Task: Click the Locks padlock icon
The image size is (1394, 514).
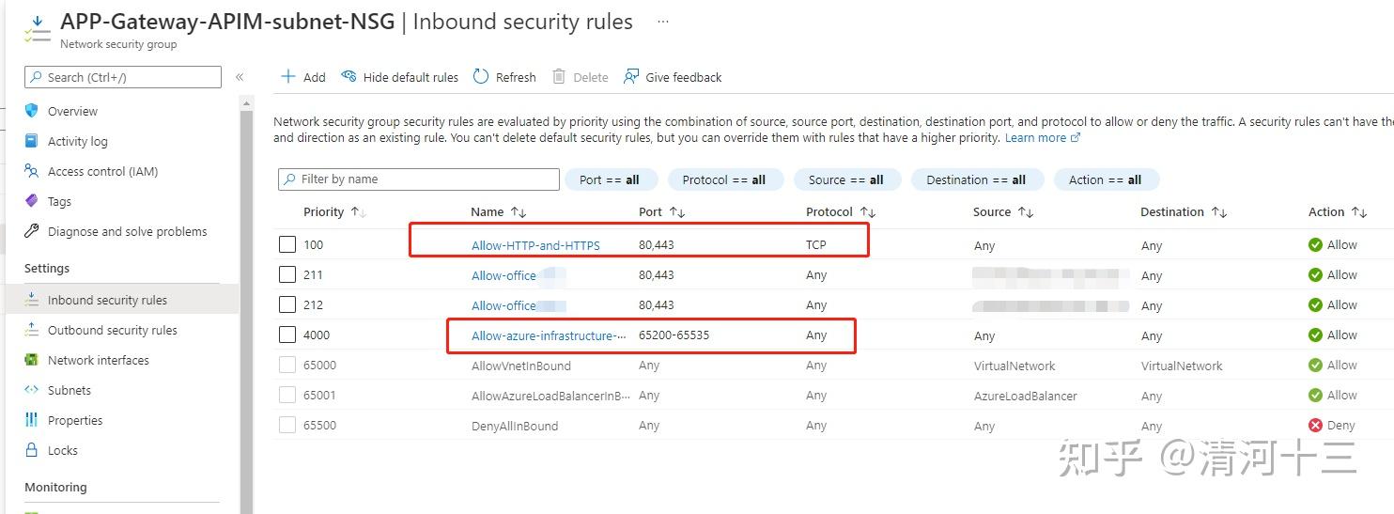Action: pyautogui.click(x=32, y=450)
